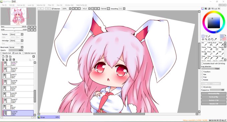Image resolution: width=227 pixels, height=122 pixels.
Task: Select the rectangular Selection tool
Action: 203,36
